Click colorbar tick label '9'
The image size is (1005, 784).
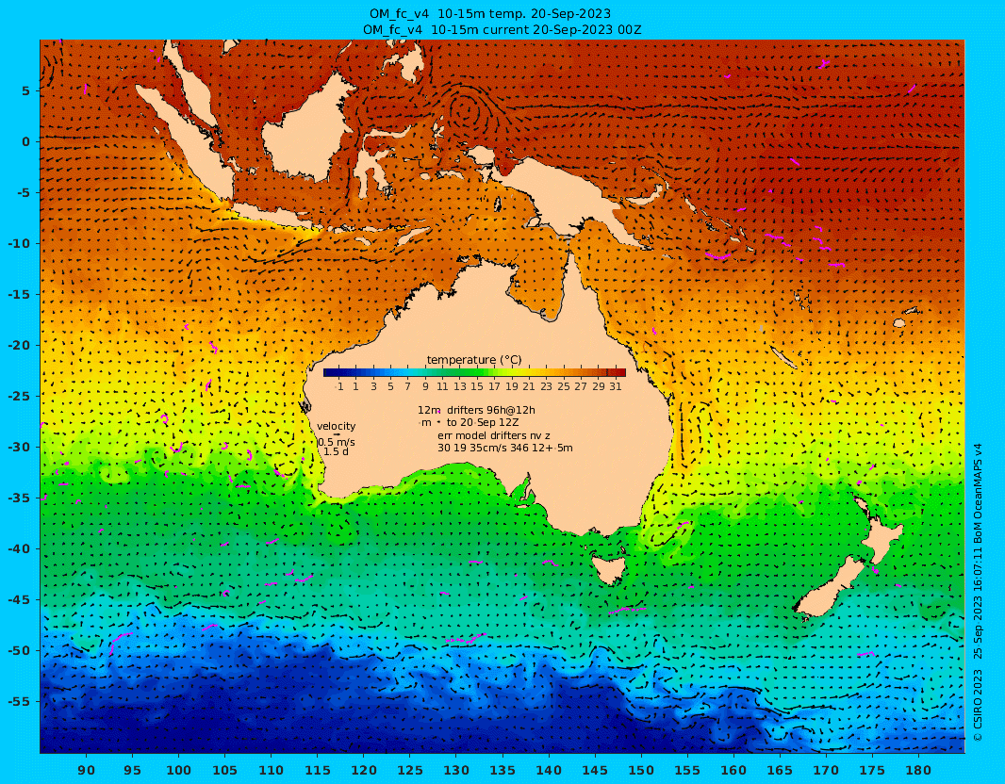pos(425,386)
